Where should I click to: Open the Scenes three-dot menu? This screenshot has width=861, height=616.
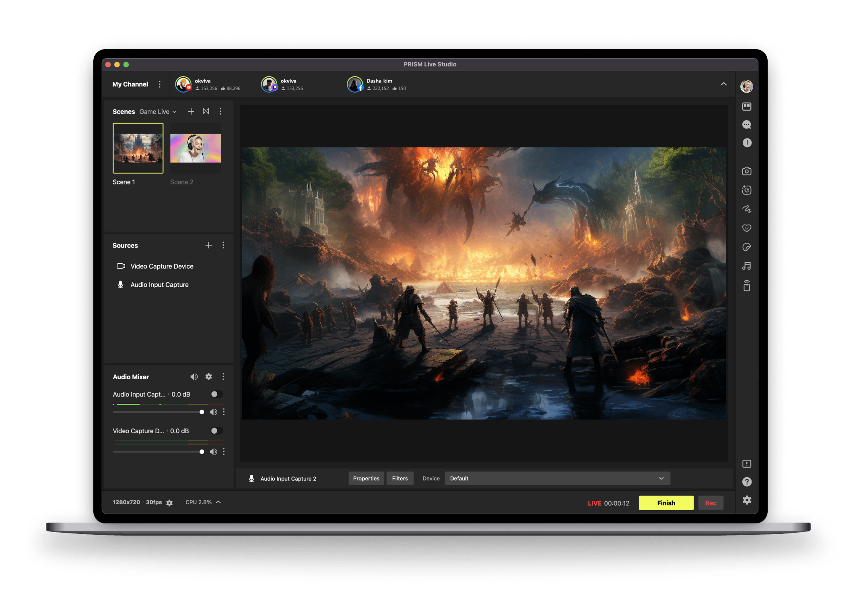pos(220,112)
